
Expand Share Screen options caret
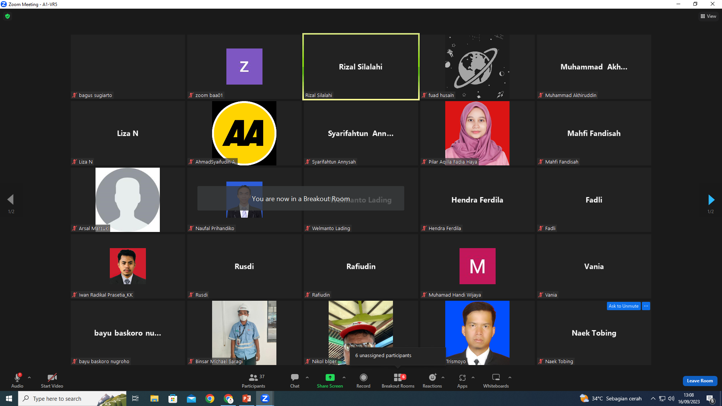coord(344,377)
